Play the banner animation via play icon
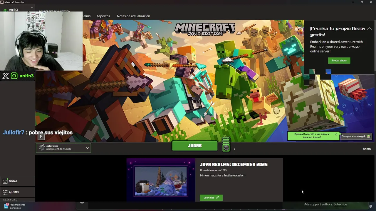Image resolution: width=376 pixels, height=211 pixels. [x=41, y=136]
